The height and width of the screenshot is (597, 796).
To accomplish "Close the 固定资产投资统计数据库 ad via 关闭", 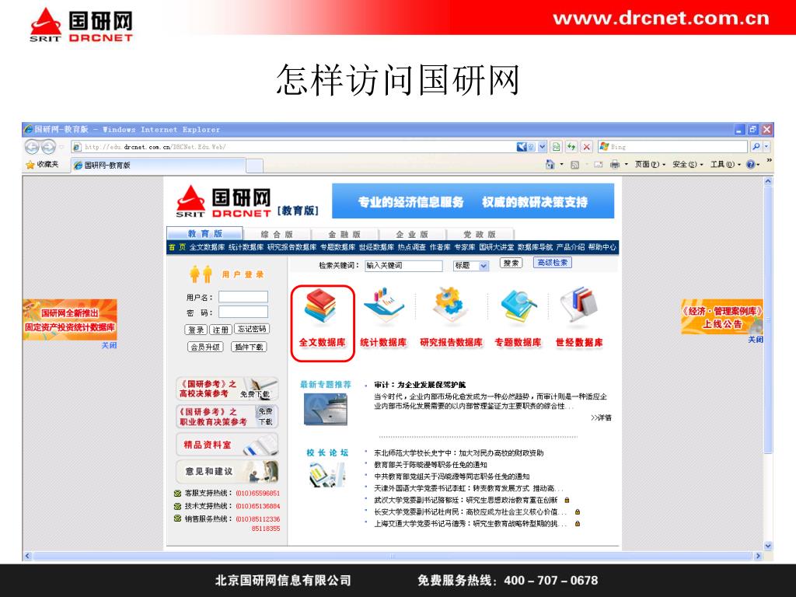I will 109,345.
